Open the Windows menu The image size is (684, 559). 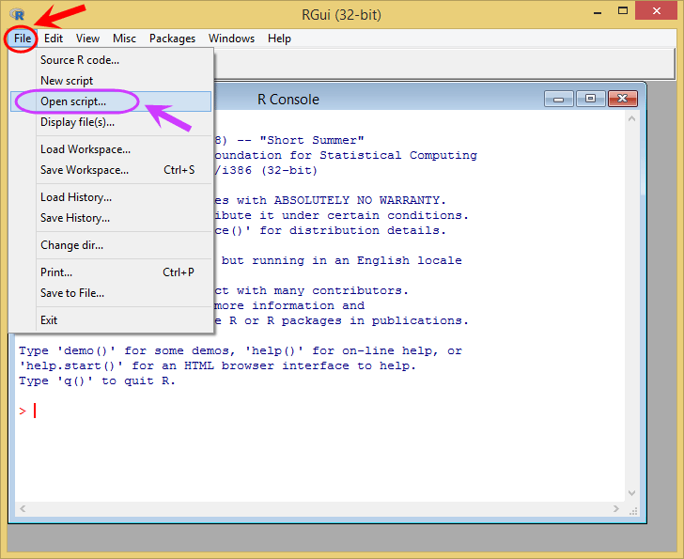pos(231,39)
